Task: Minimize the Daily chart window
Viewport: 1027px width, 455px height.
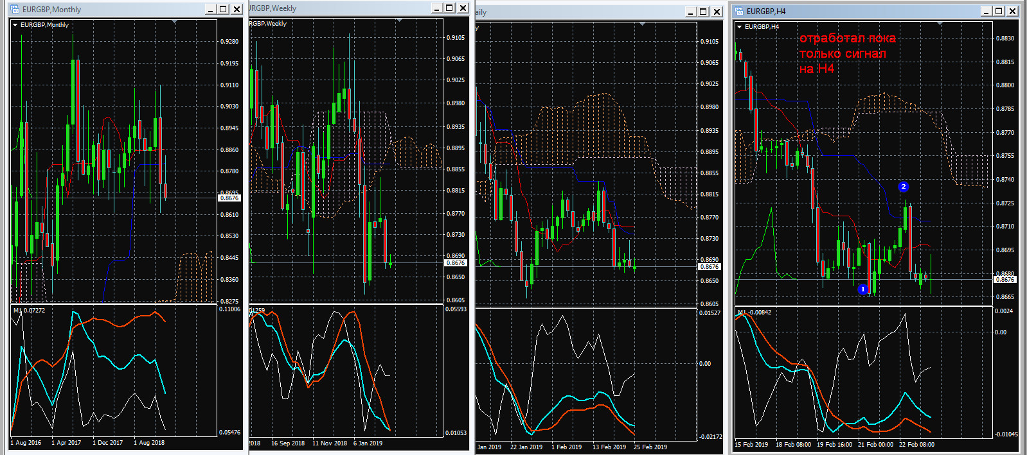Action: pyautogui.click(x=690, y=12)
